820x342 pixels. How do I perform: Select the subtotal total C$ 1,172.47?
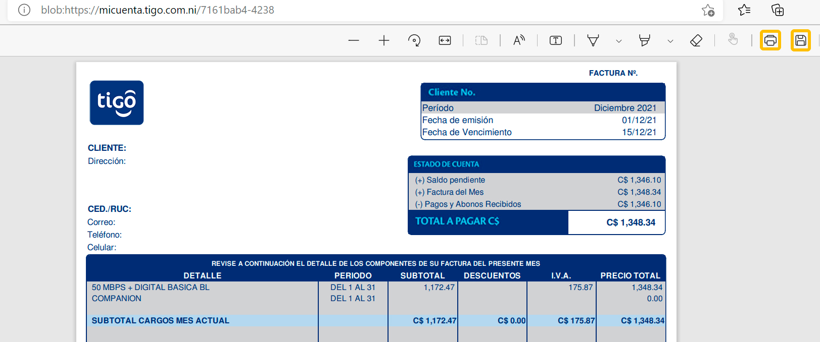click(435, 321)
